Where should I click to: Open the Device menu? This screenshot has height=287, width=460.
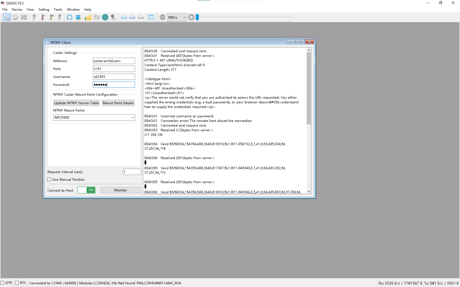17,9
